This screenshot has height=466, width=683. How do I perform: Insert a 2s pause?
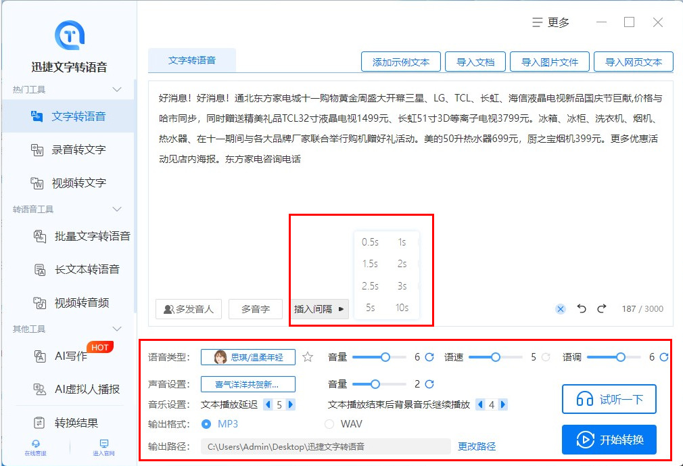pyautogui.click(x=402, y=264)
